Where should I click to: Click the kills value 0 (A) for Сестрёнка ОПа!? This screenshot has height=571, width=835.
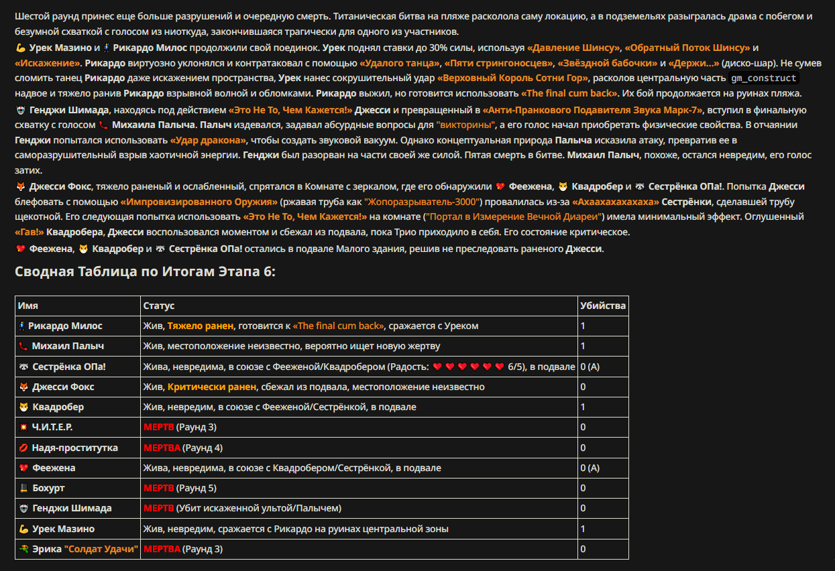click(590, 367)
